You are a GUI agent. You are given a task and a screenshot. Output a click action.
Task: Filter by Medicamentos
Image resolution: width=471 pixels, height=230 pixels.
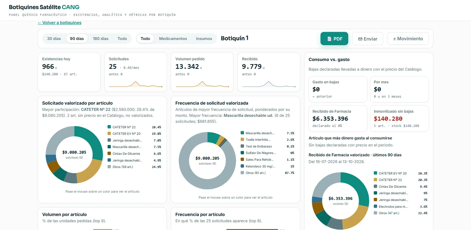pos(173,39)
